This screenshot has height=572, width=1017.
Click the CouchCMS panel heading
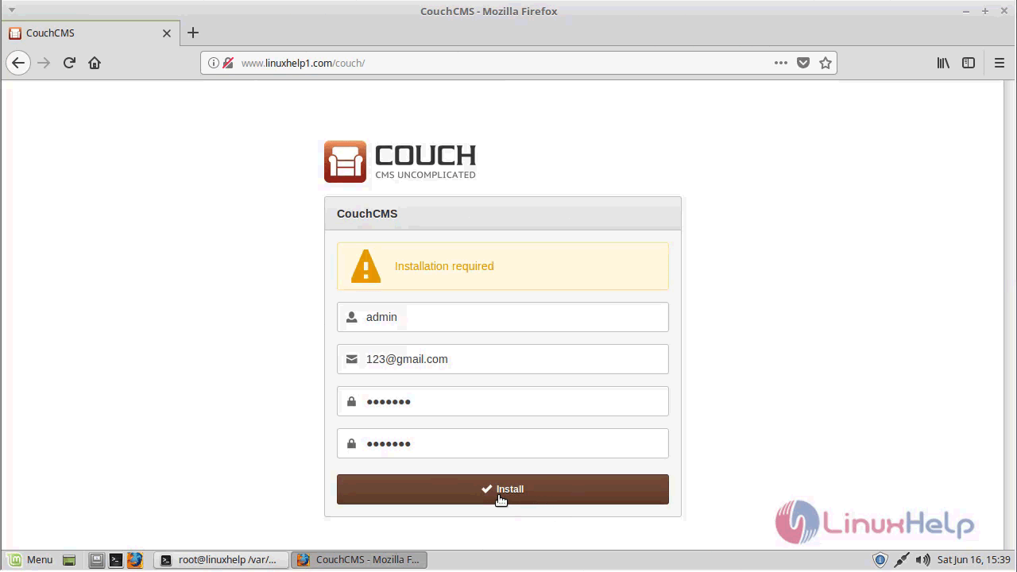coord(367,214)
